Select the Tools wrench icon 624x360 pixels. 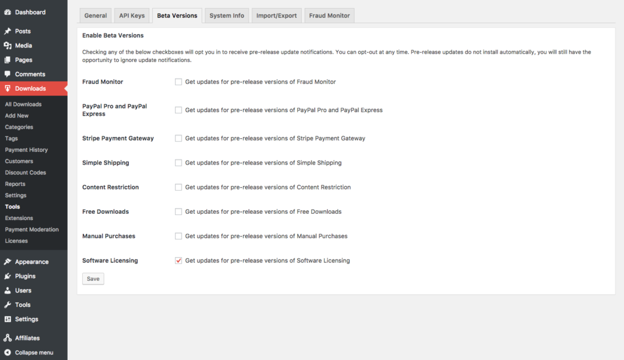[x=9, y=305]
